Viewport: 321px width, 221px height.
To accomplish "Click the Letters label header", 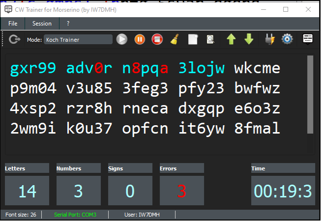I will click(27, 168).
